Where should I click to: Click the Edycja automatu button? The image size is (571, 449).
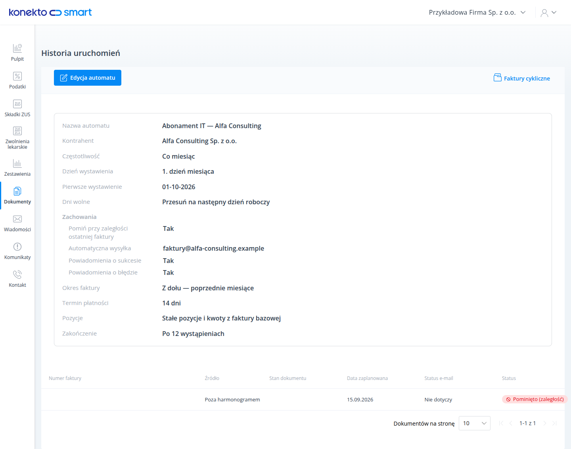88,78
